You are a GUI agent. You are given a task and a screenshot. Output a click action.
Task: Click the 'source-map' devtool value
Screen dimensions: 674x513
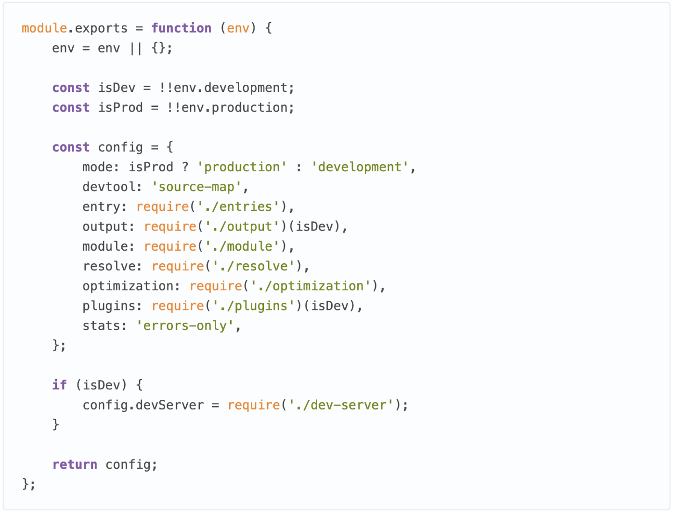pos(196,187)
